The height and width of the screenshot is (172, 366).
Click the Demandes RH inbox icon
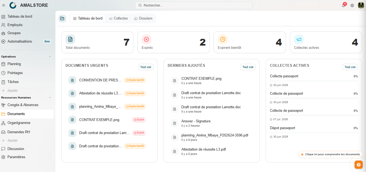click(x=3, y=132)
